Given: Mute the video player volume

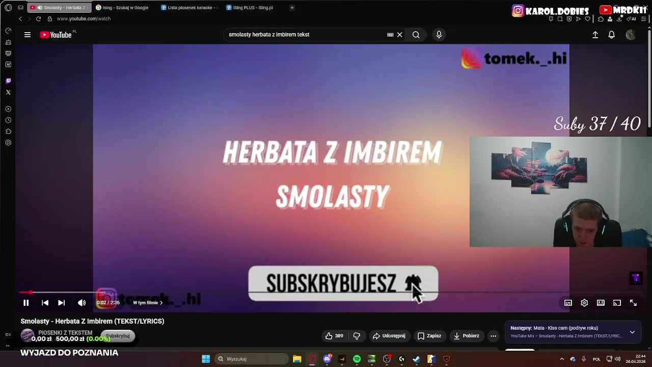Looking at the screenshot, I should [x=81, y=303].
